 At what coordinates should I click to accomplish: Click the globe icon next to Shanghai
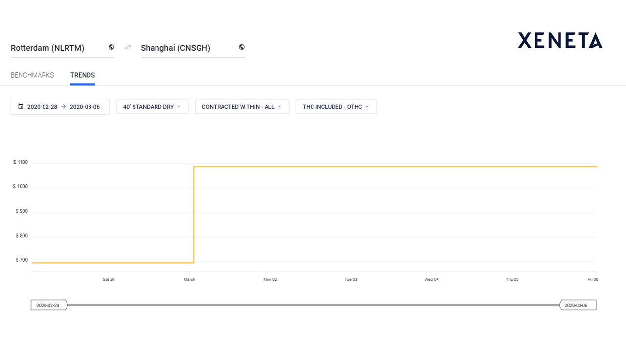[x=242, y=47]
